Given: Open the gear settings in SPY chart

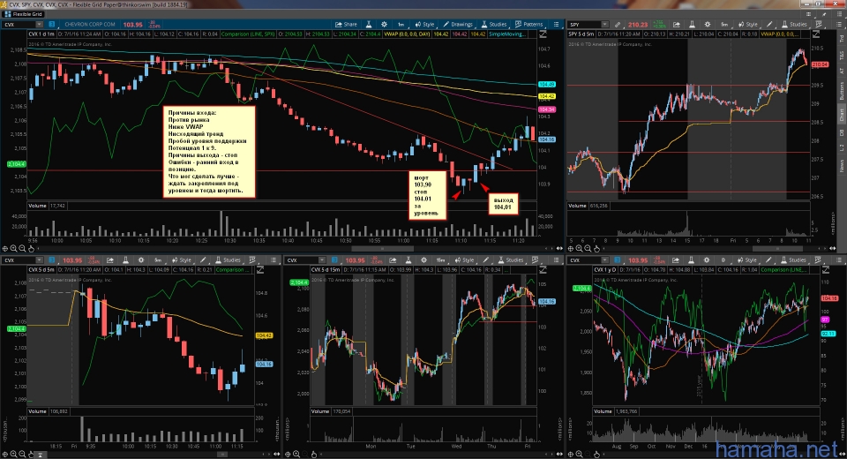Looking at the screenshot, I should (x=707, y=25).
